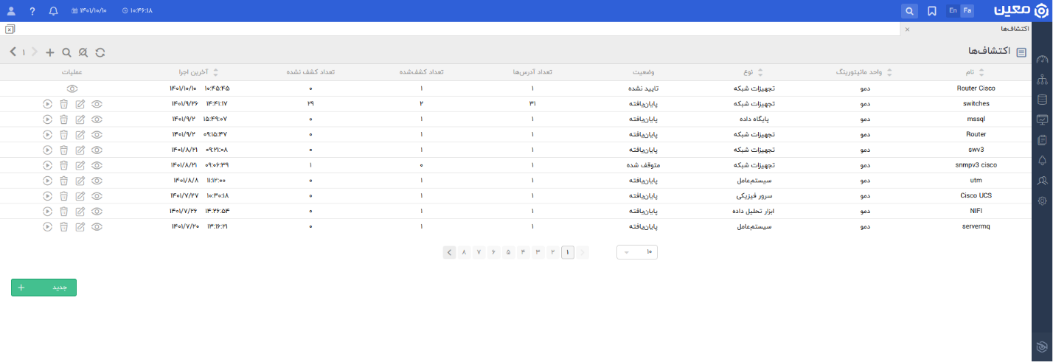This screenshot has height=362, width=1053.
Task: Click the magnifier search icon in toolbar
Action: (66, 52)
